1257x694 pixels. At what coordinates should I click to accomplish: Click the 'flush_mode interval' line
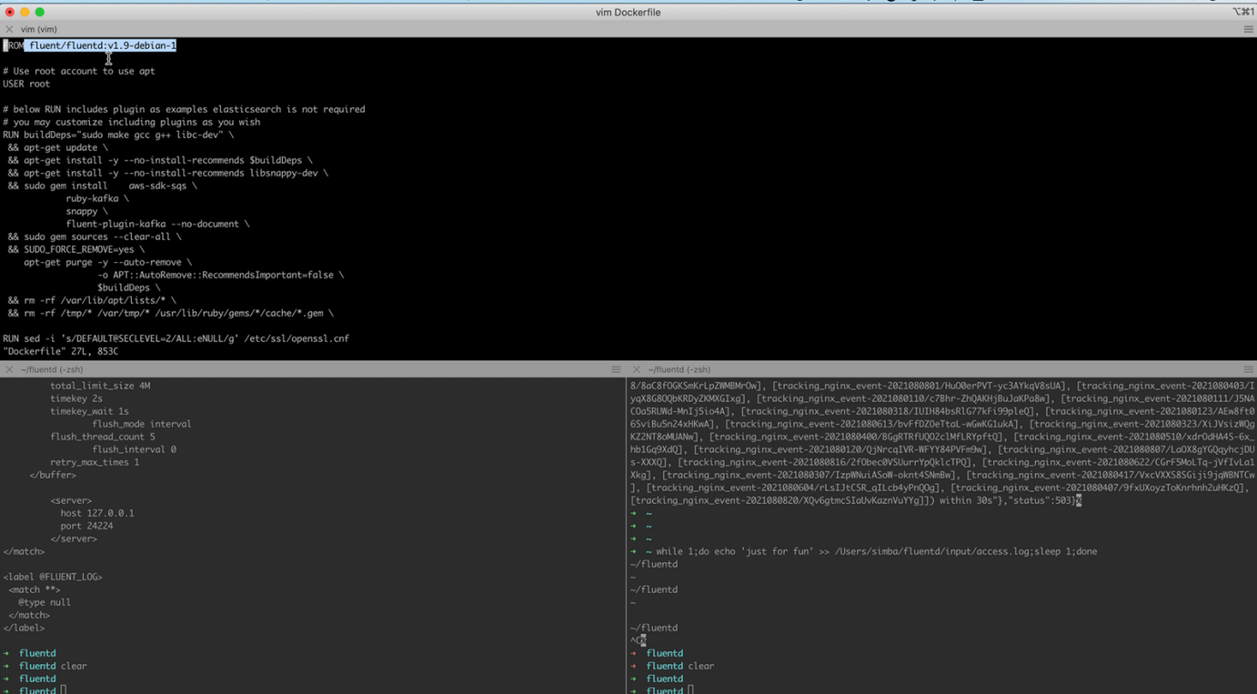point(141,424)
